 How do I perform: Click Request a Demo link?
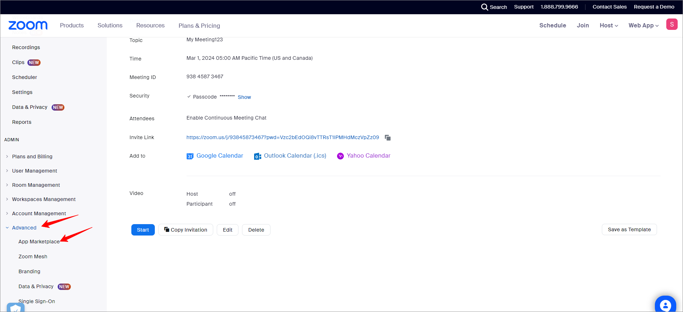654,7
